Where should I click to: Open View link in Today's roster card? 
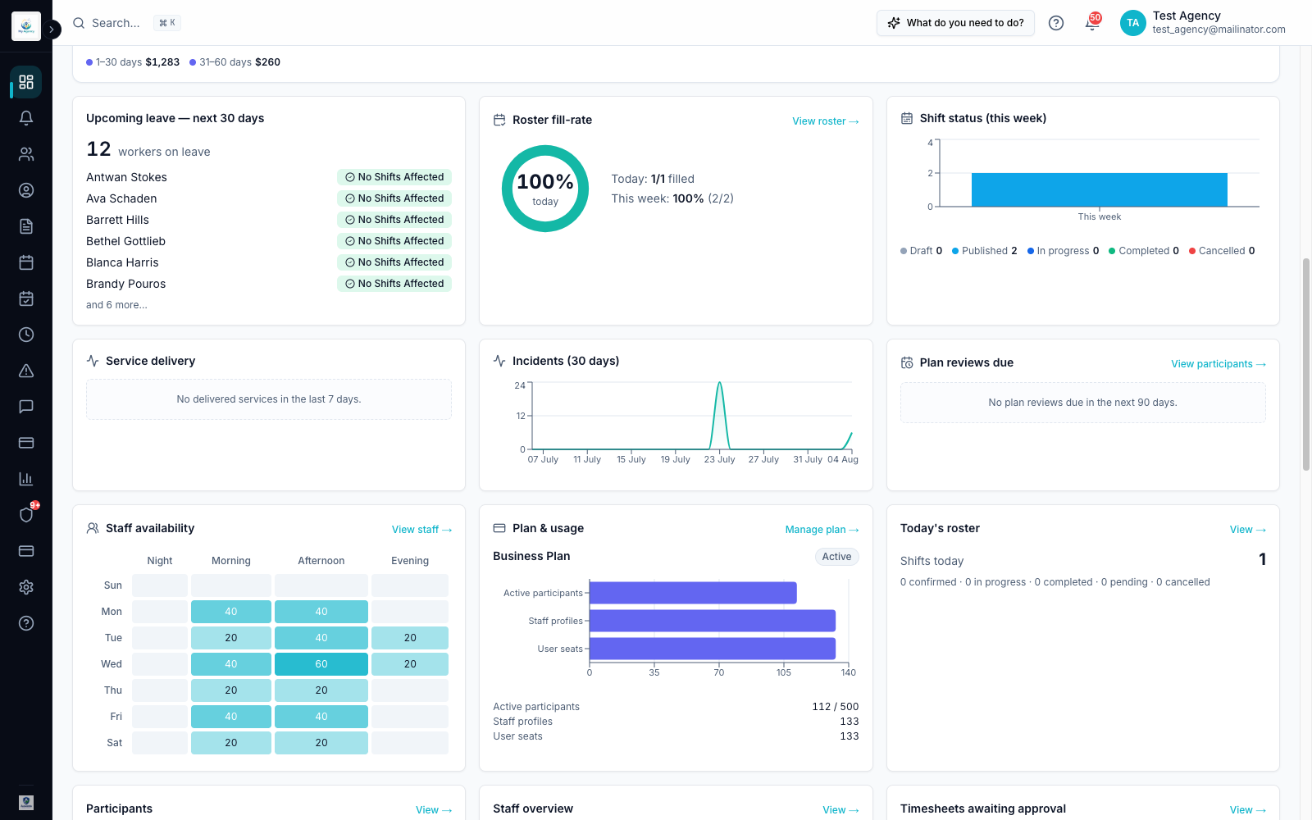(1248, 530)
